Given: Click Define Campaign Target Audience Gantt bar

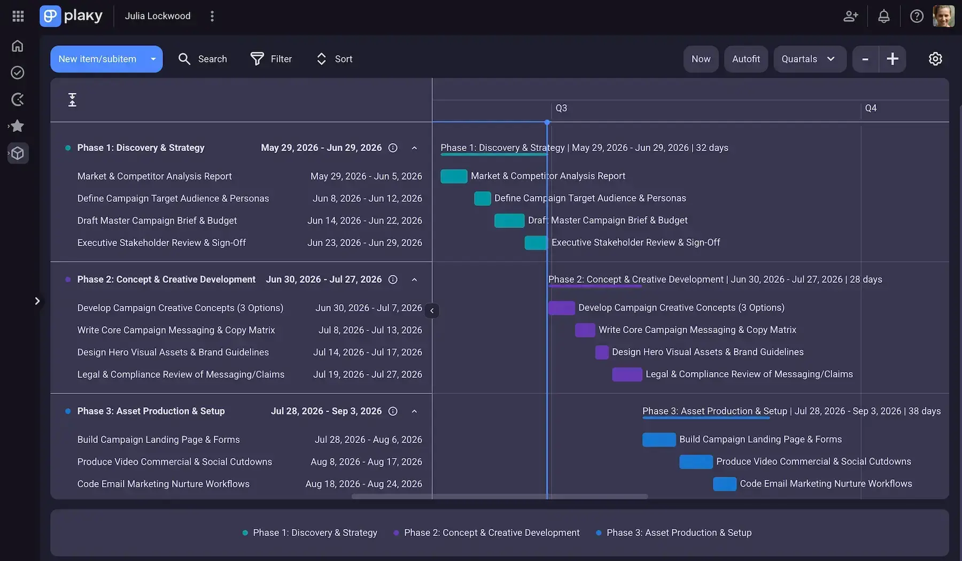Looking at the screenshot, I should (483, 199).
